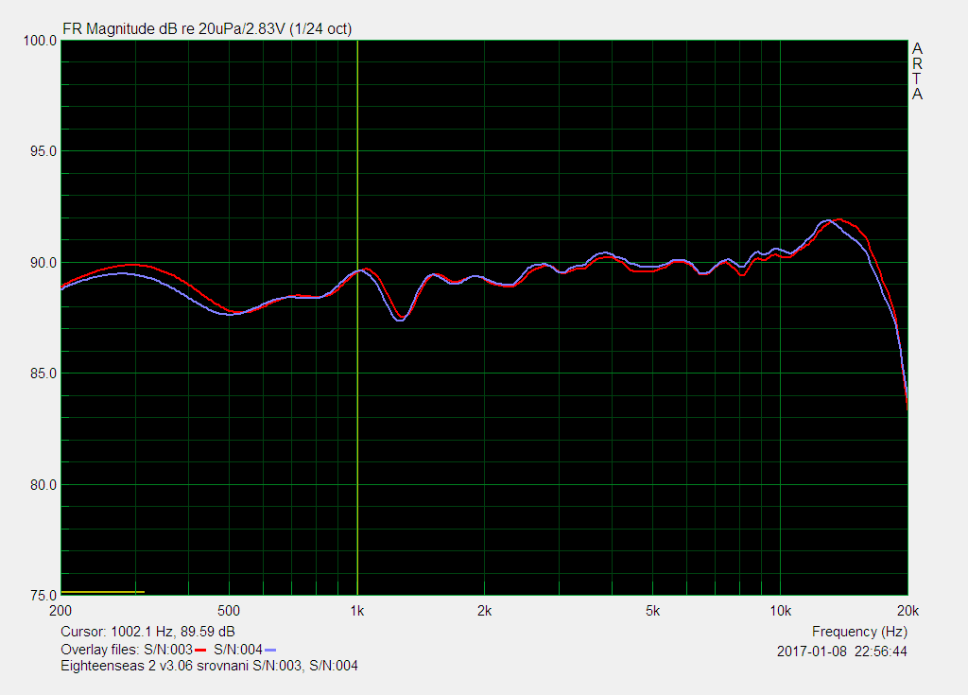This screenshot has height=695, width=968.
Task: Click the blue S/N:004 legend color line
Action: click(270, 650)
